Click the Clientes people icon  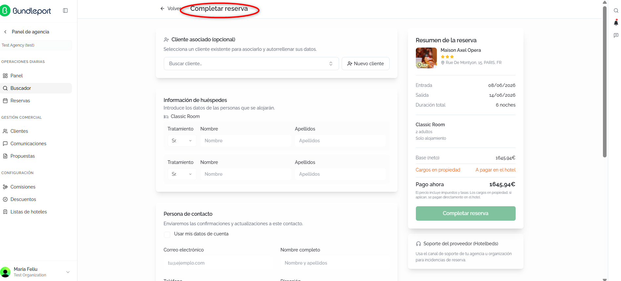(5, 131)
